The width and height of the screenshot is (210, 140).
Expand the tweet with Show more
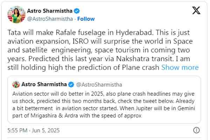pos(180,68)
